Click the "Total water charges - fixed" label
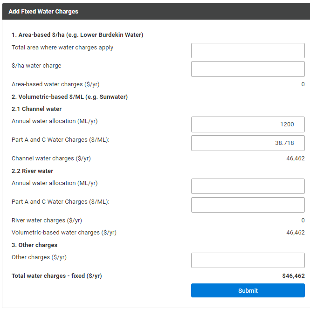Screen dimensions: 310x310 56,276
